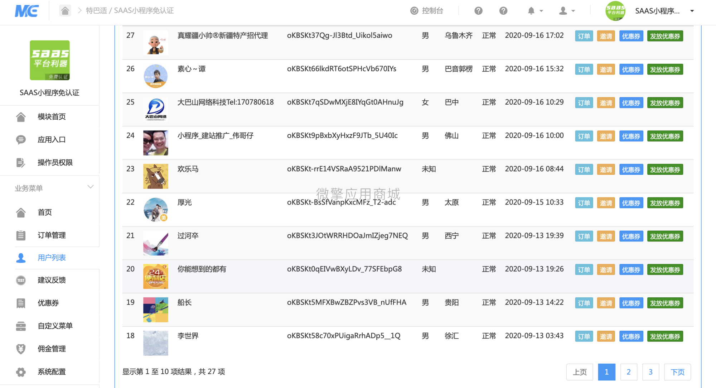Click nickname 李世界 in row 18
The image size is (716, 388).
pos(188,336)
